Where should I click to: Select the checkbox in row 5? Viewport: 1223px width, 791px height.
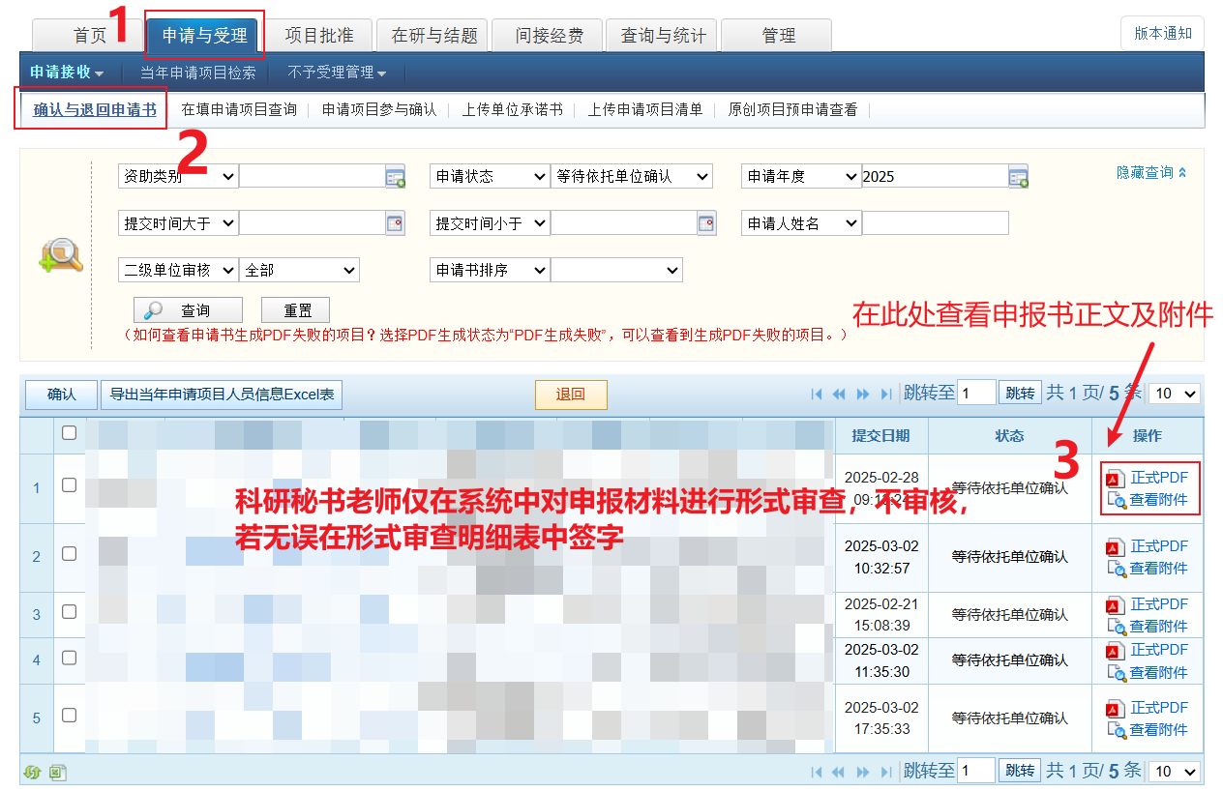70,716
